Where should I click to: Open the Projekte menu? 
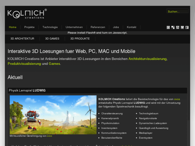(x=29, y=27)
